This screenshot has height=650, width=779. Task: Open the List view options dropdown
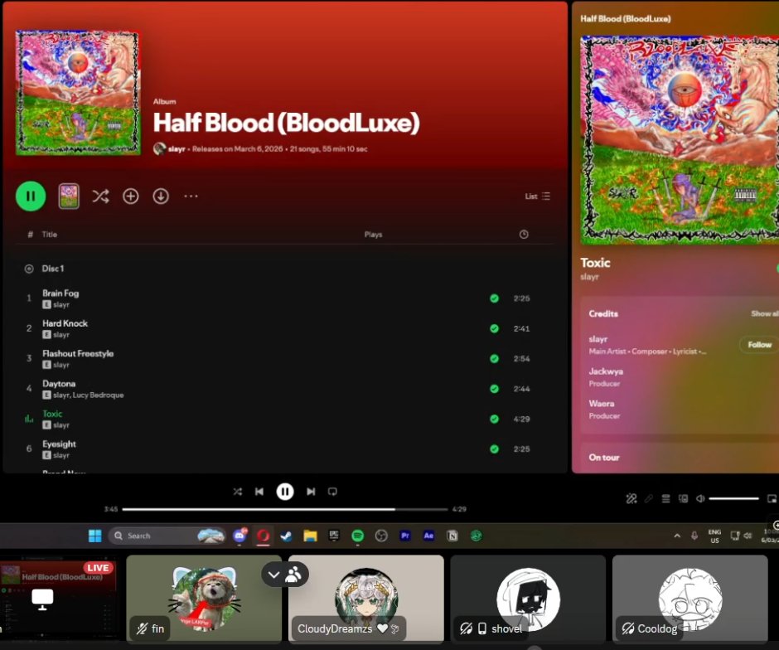pyautogui.click(x=538, y=196)
